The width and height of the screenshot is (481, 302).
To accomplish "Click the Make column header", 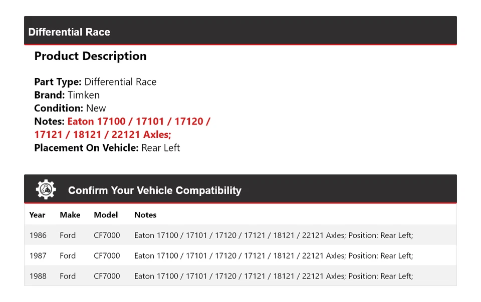I will 70,215.
